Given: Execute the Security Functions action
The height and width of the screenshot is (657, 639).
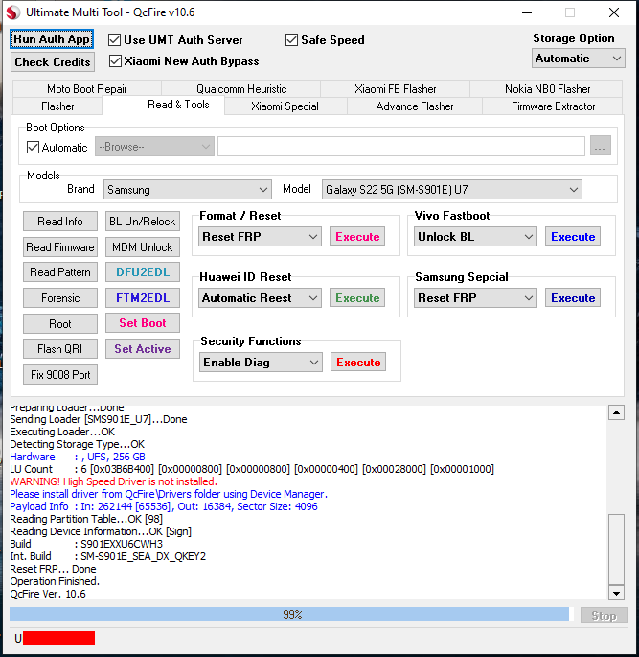Looking at the screenshot, I should point(358,363).
